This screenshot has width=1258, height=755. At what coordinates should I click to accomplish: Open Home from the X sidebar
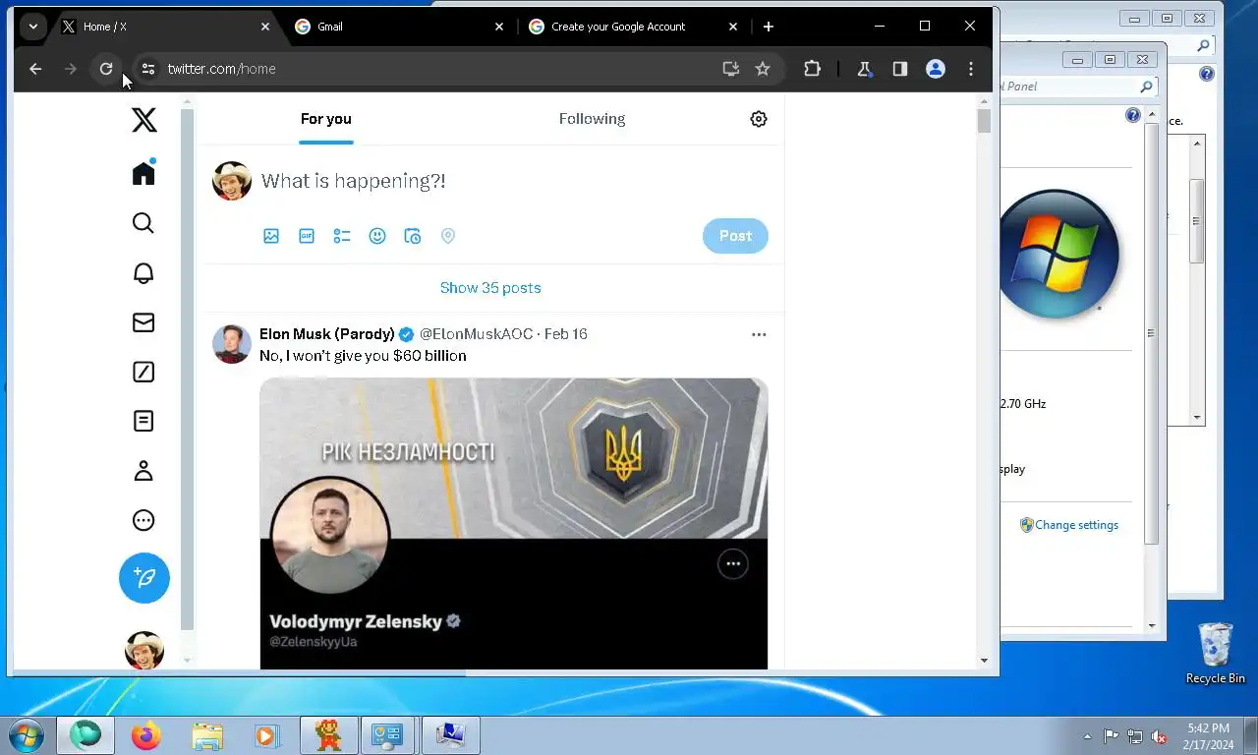pyautogui.click(x=143, y=173)
